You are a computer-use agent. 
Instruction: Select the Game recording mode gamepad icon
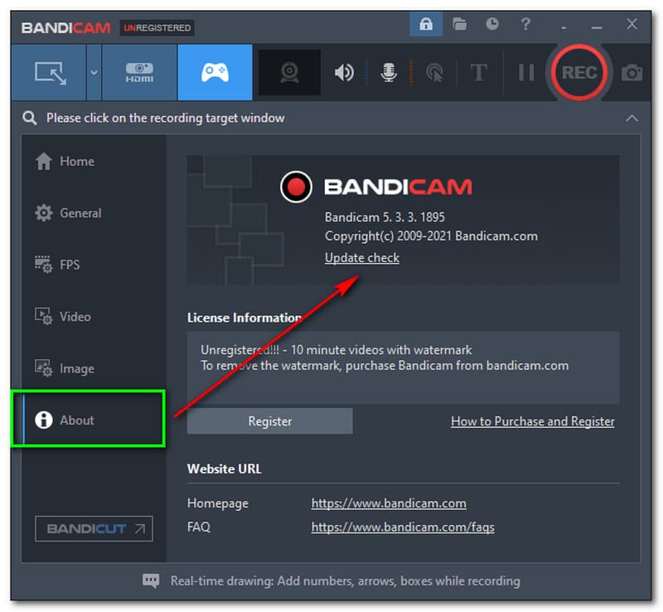coord(215,73)
